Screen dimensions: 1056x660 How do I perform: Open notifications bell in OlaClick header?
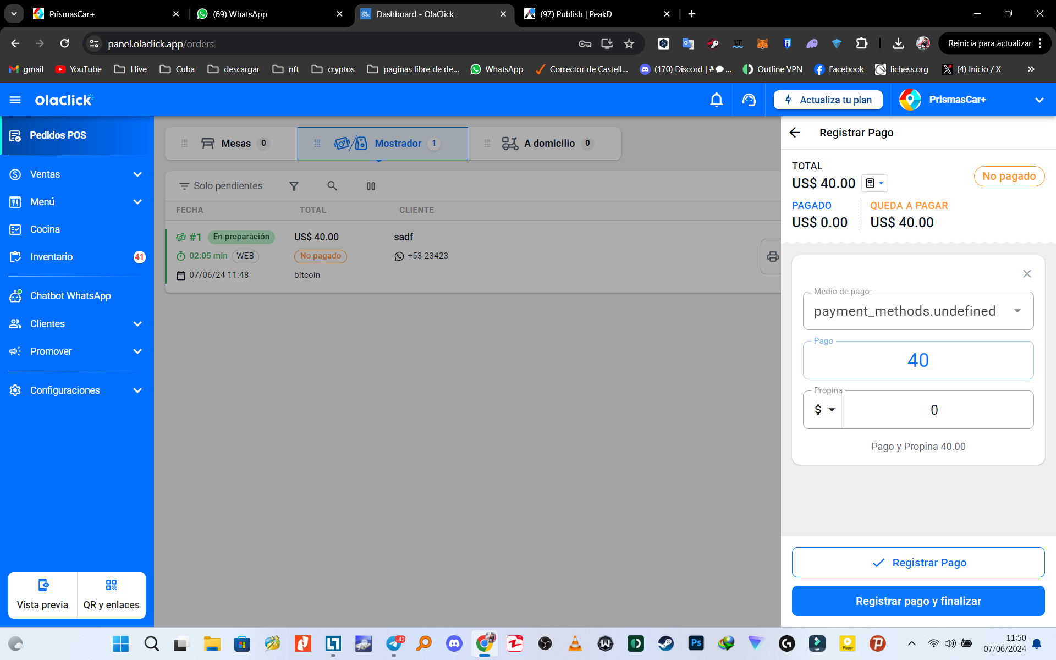pos(716,100)
